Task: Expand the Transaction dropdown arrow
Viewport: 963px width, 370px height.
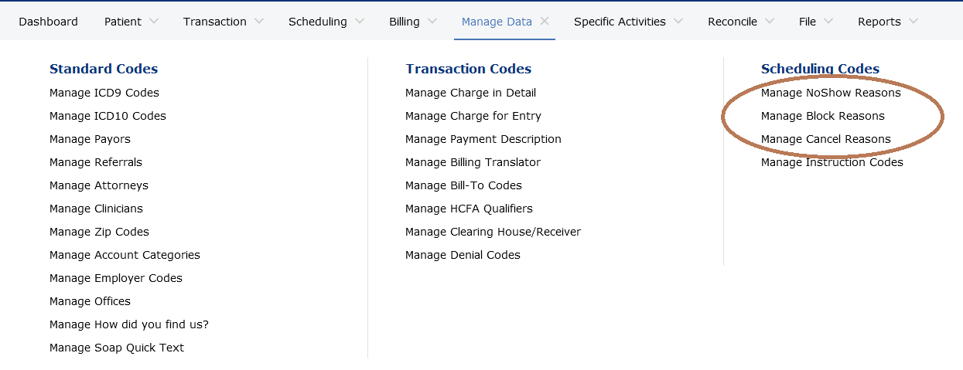Action: [x=259, y=22]
